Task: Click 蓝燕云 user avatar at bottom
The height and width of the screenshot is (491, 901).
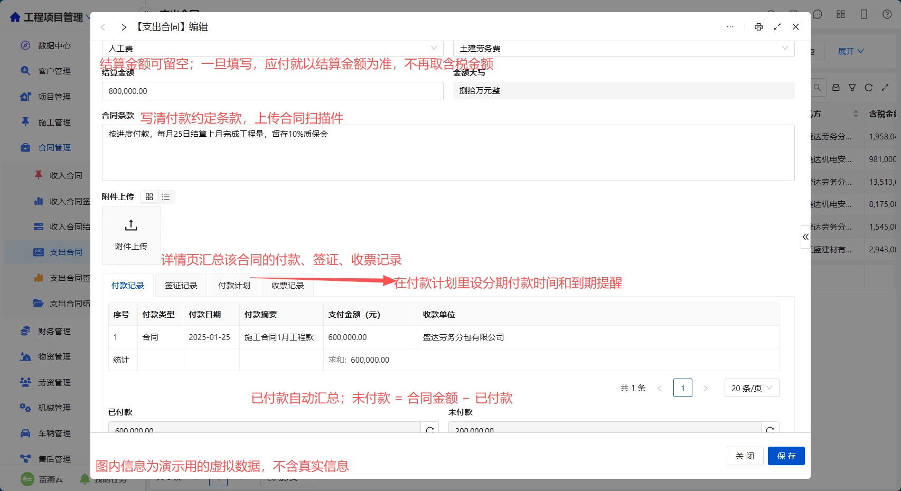Action: [27, 479]
